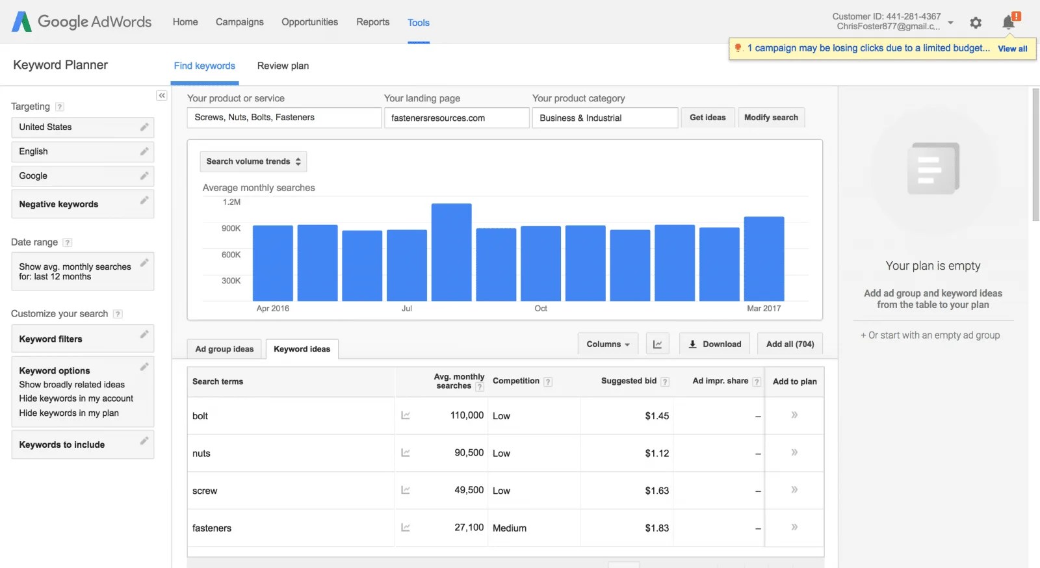Open the settings gear menu
This screenshot has width=1040, height=568.
[x=976, y=23]
